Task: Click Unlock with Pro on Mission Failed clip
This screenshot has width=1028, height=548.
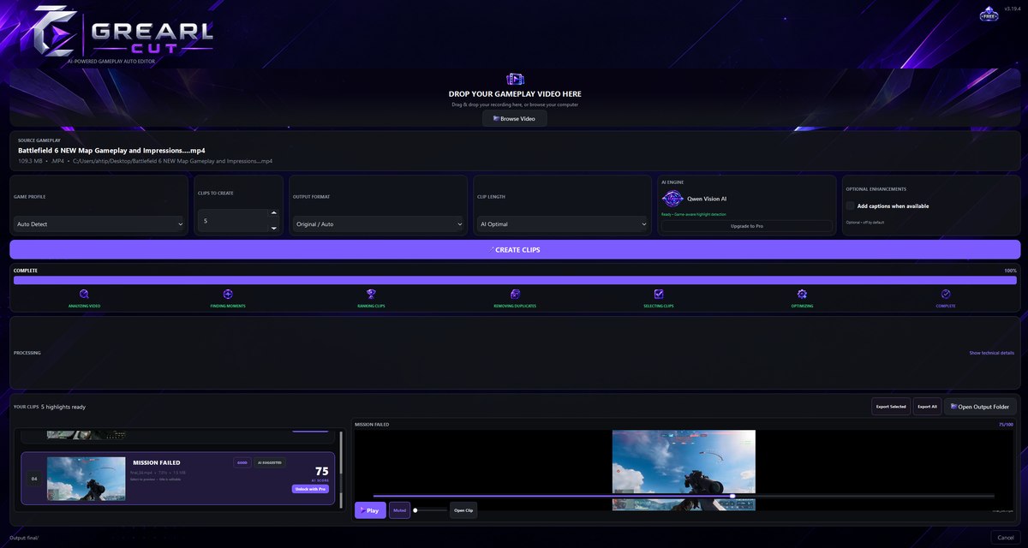Action: 310,489
